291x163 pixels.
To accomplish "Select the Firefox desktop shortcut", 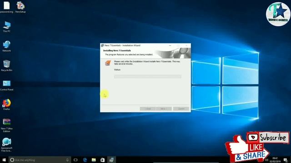I will pyautogui.click(x=7, y=105).
